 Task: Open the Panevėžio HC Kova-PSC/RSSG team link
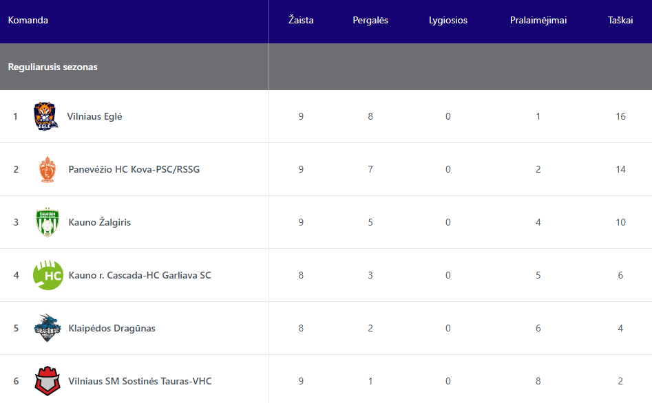coord(134,169)
